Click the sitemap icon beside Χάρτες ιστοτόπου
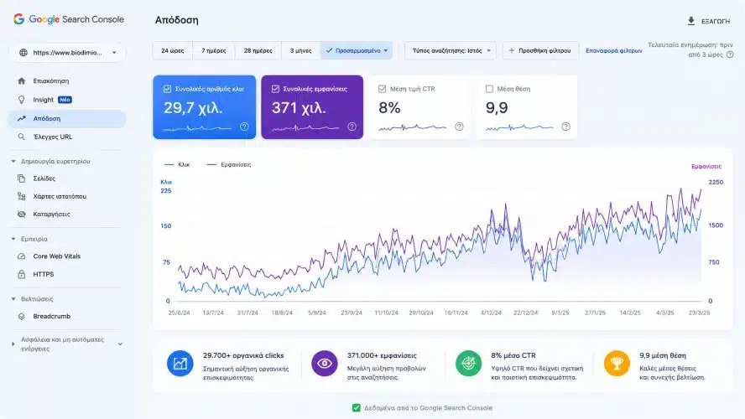745x419 pixels. (21, 196)
